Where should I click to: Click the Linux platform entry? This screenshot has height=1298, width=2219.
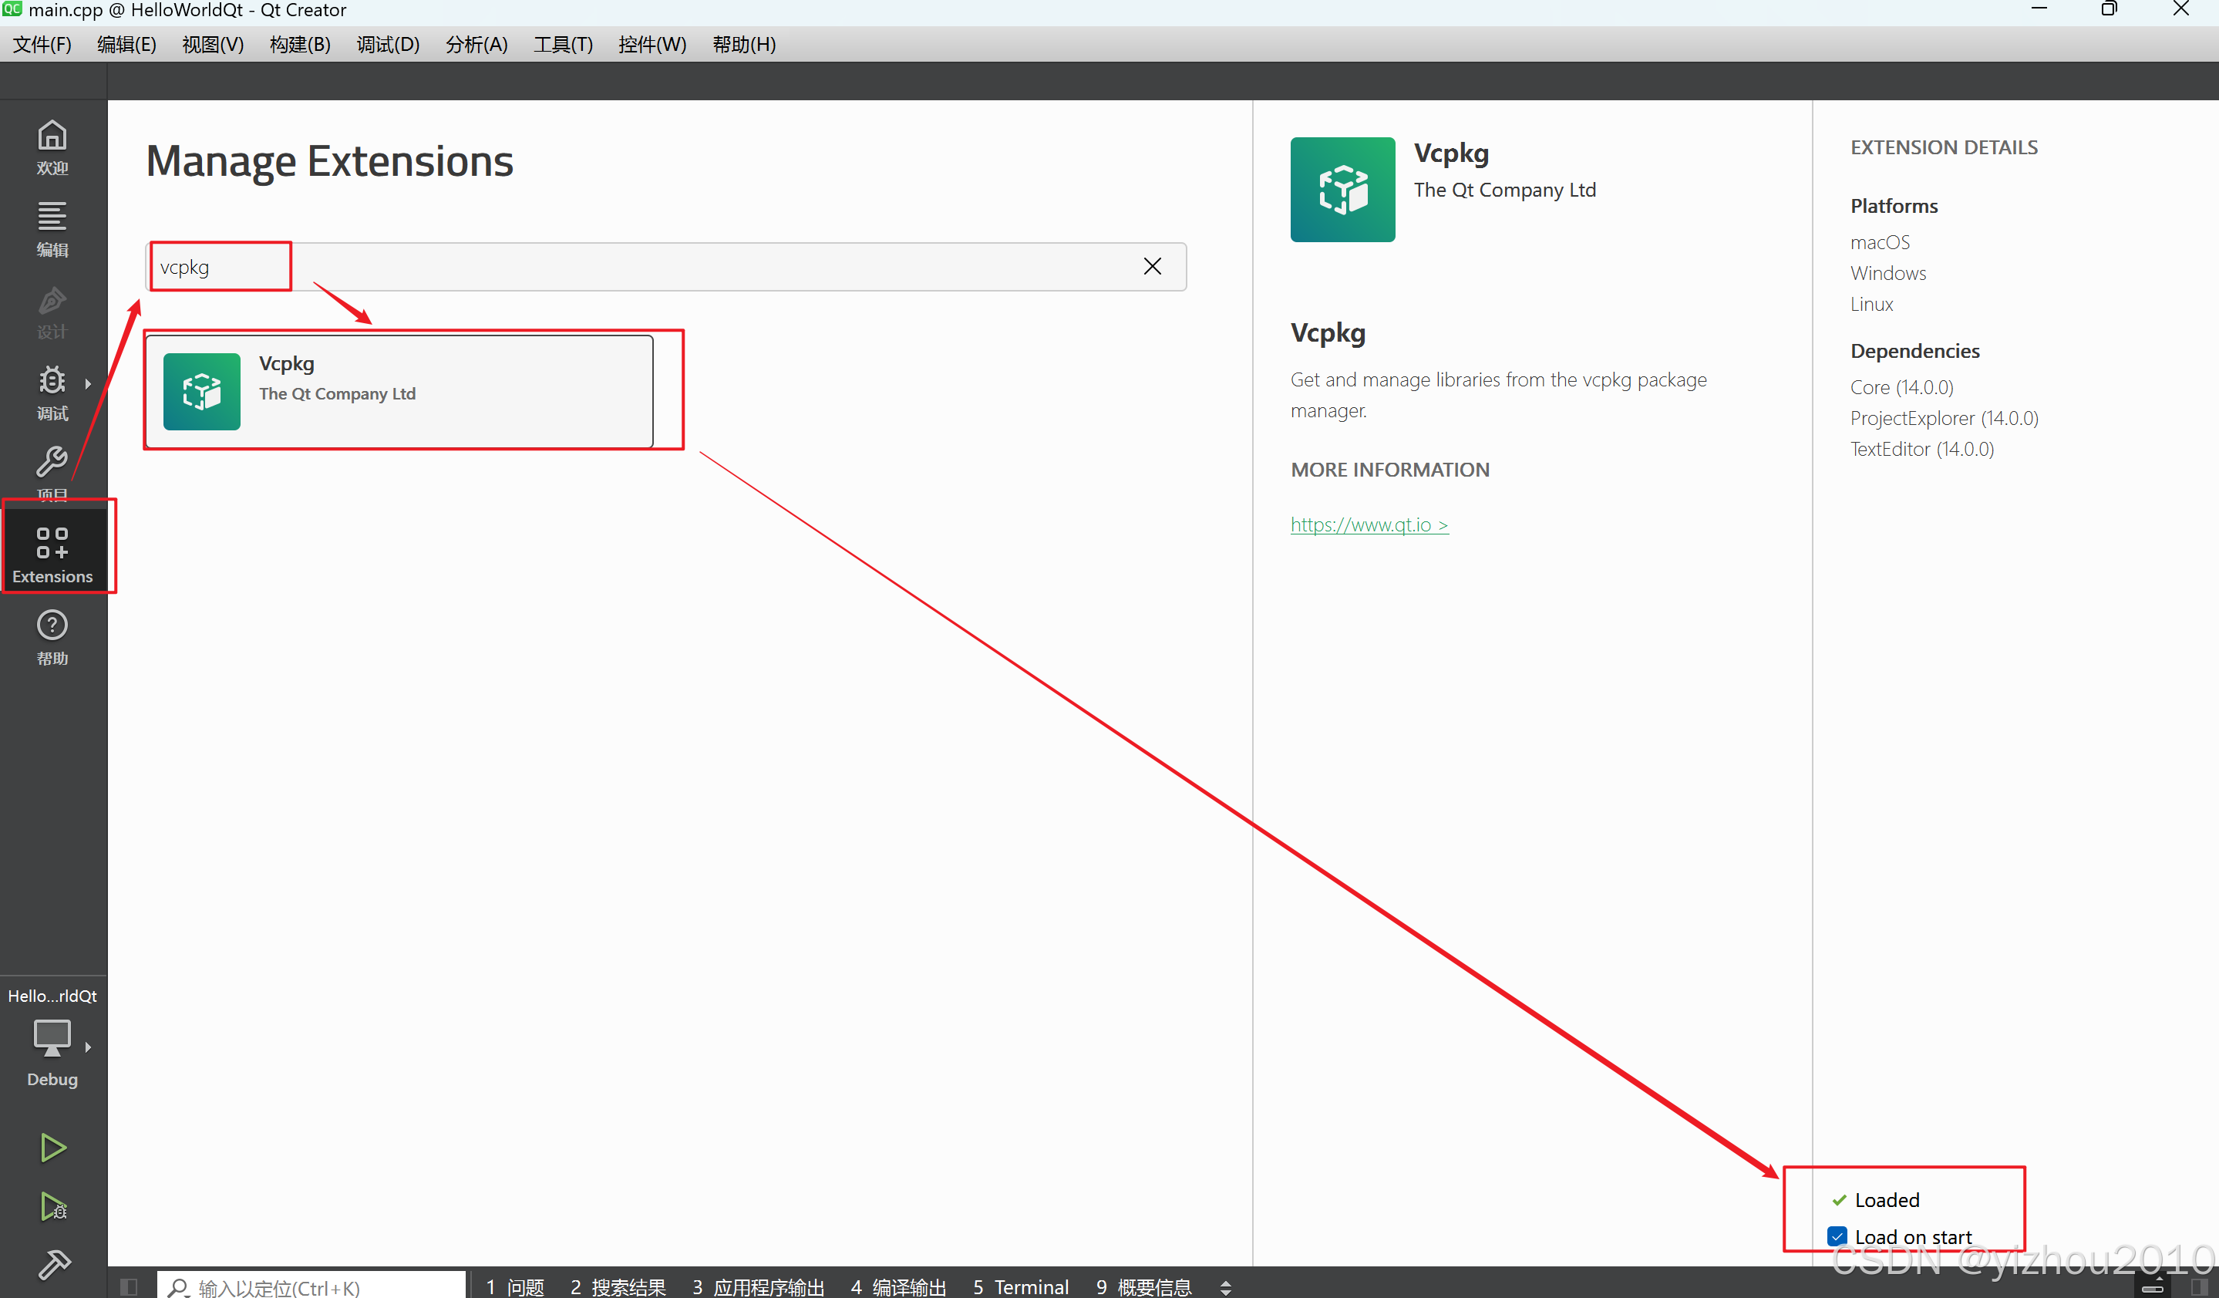pos(1870,304)
